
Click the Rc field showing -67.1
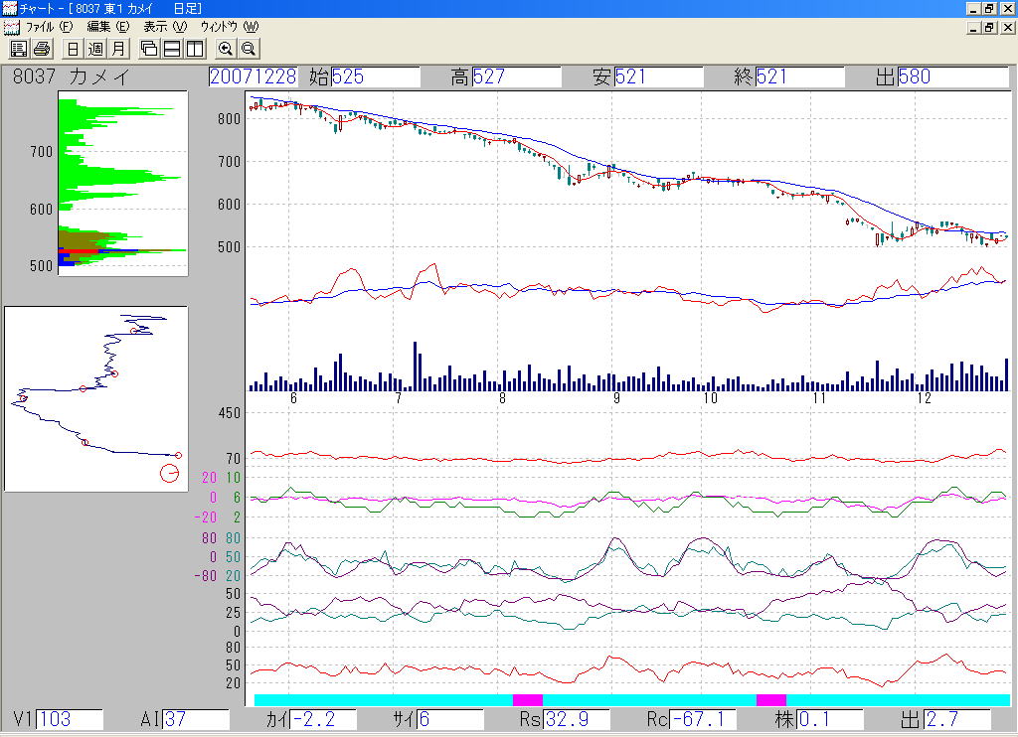click(x=703, y=719)
